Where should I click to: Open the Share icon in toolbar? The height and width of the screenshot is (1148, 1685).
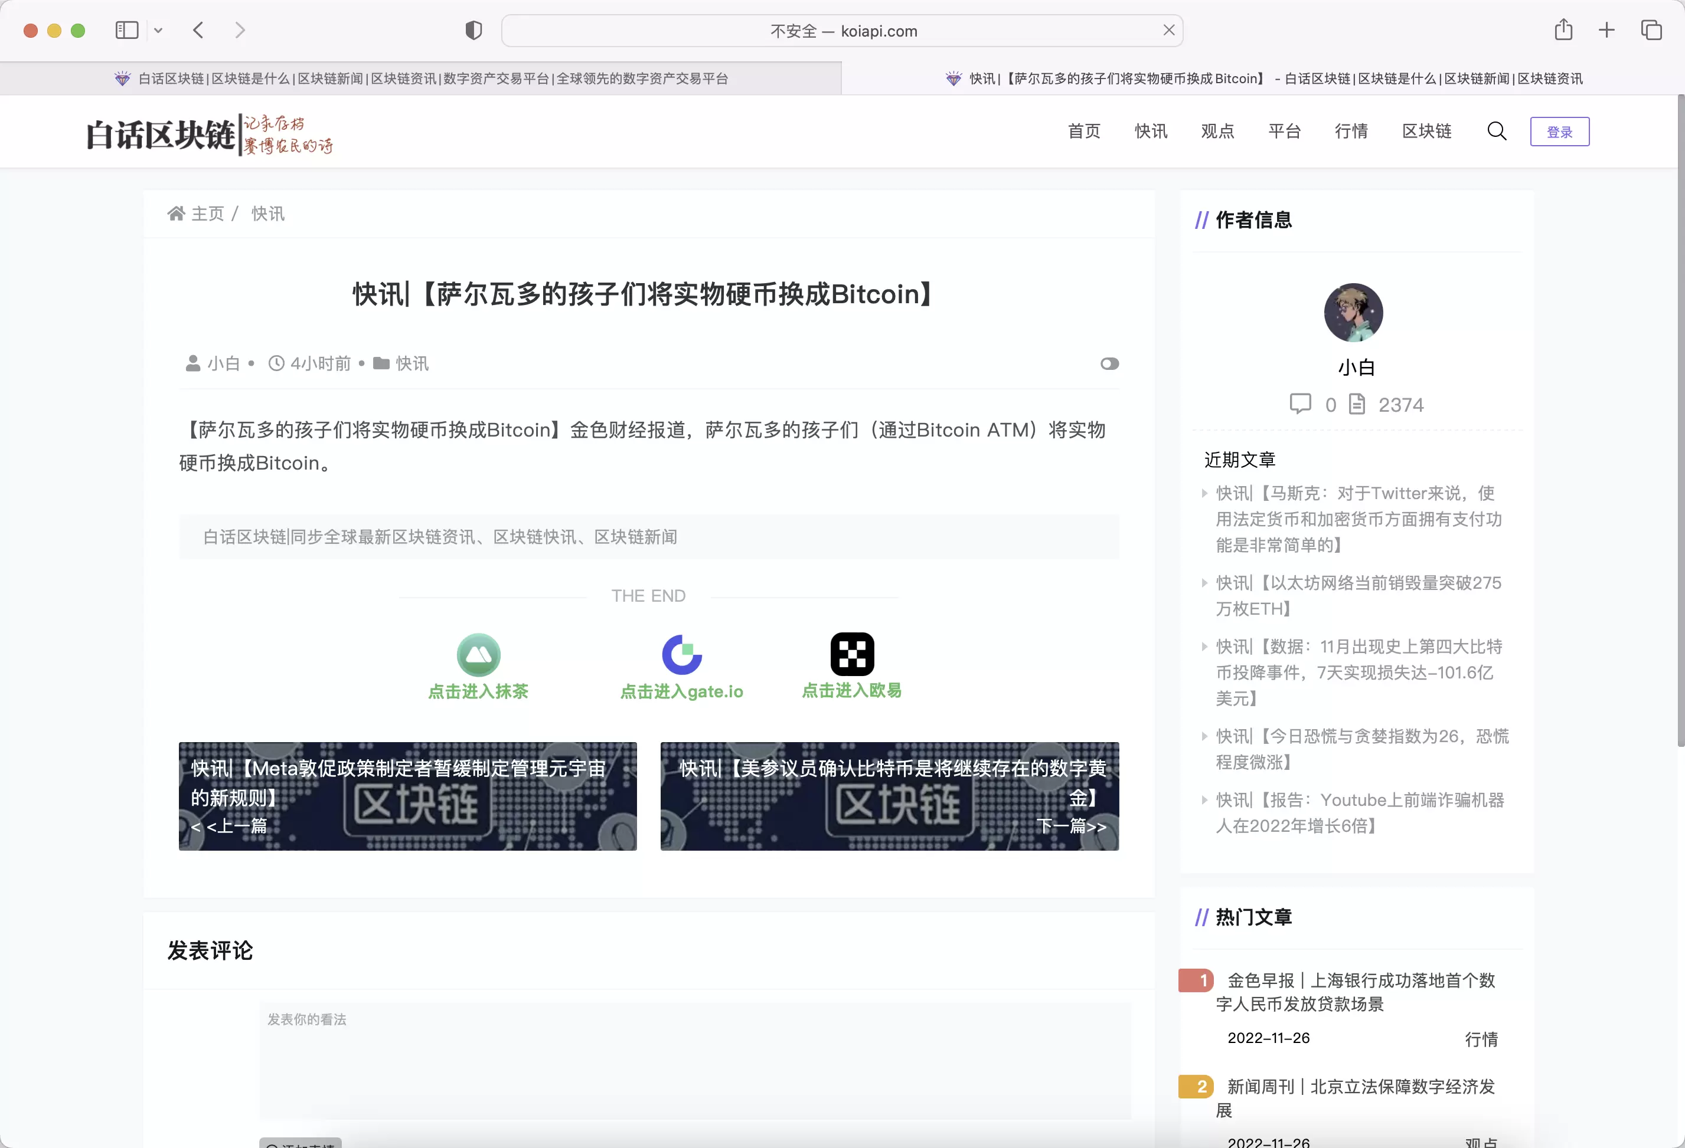tap(1564, 29)
